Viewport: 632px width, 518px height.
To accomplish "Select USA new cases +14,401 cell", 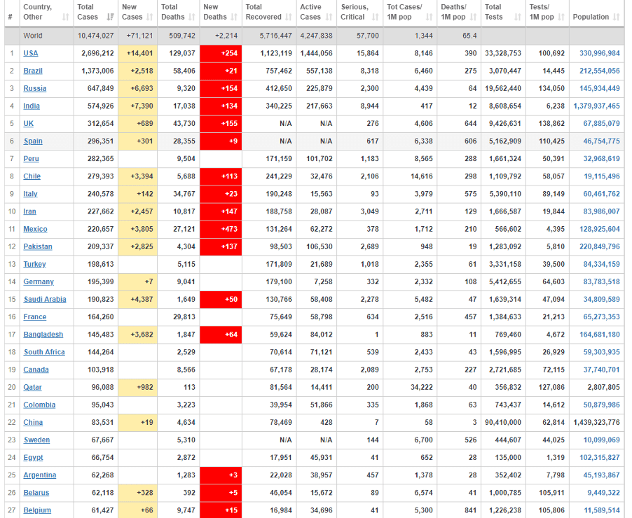I will [137, 54].
